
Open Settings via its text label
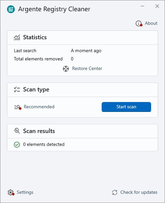pos(25,192)
